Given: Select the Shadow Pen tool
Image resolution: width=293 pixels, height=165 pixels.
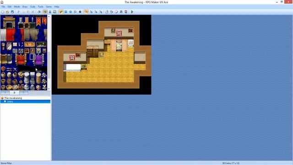Looking at the screenshot, I should (80, 12).
